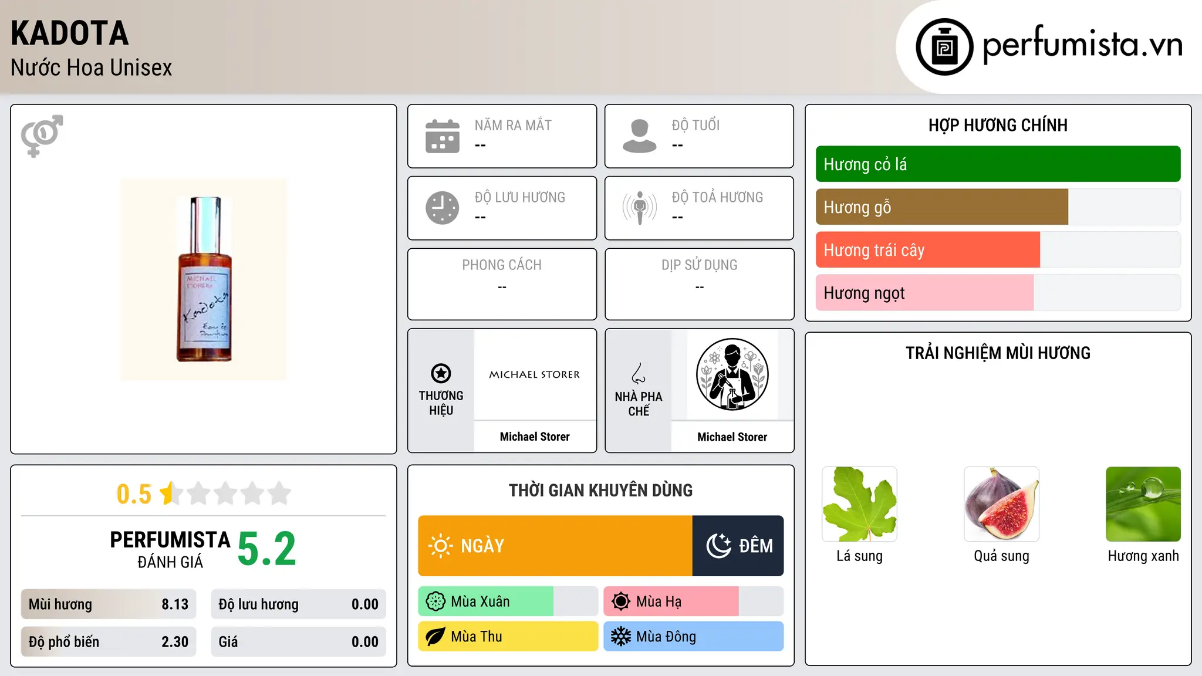The width and height of the screenshot is (1202, 676).
Task: Click the Đêm nighttime usage bar
Action: tap(738, 546)
